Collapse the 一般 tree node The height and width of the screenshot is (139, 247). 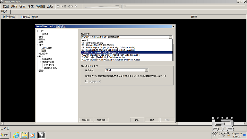click(38, 31)
